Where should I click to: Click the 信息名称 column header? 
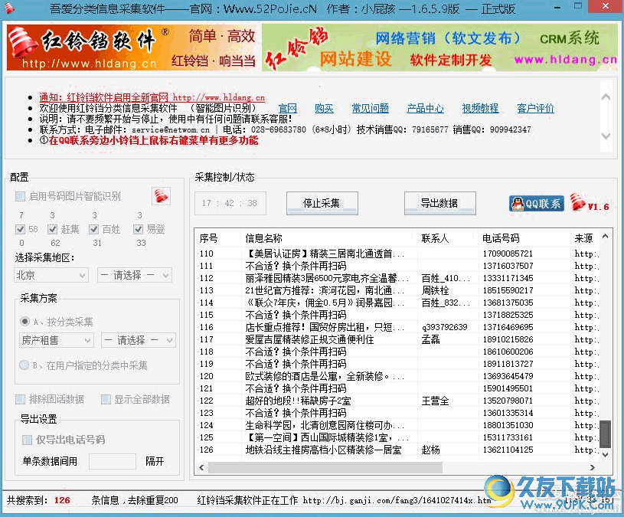click(329, 238)
